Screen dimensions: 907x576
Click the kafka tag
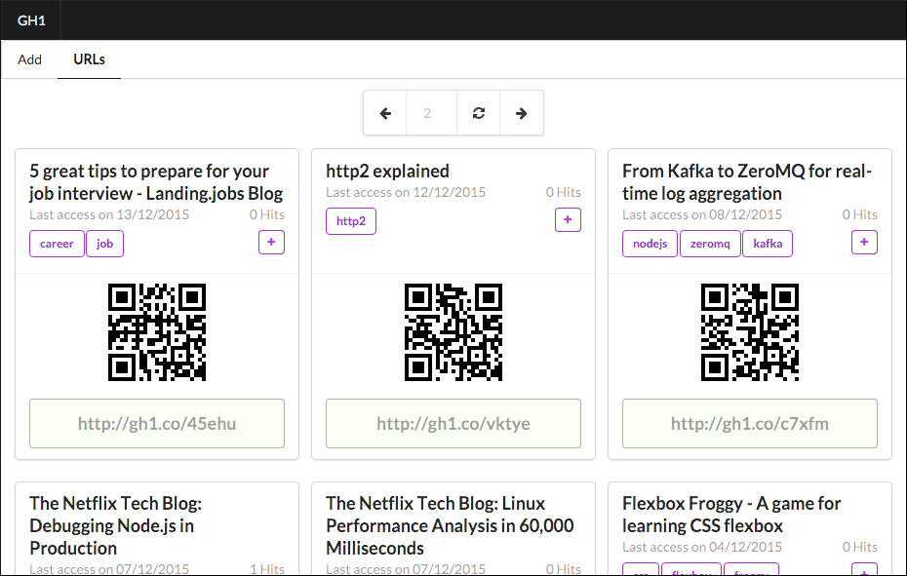click(768, 244)
